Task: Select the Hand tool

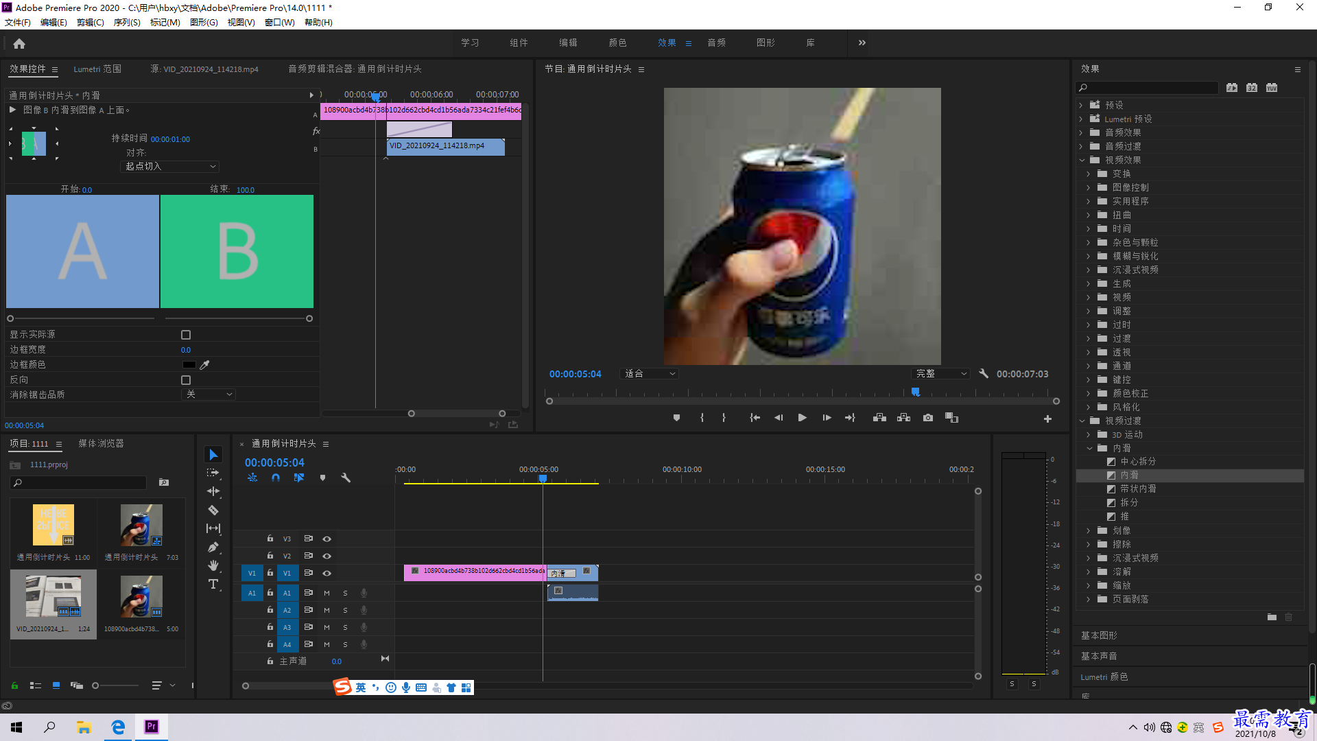Action: [213, 565]
